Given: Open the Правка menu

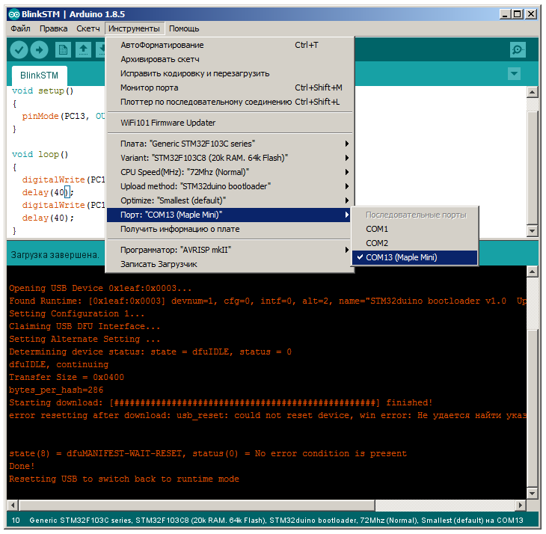Looking at the screenshot, I should (x=53, y=28).
